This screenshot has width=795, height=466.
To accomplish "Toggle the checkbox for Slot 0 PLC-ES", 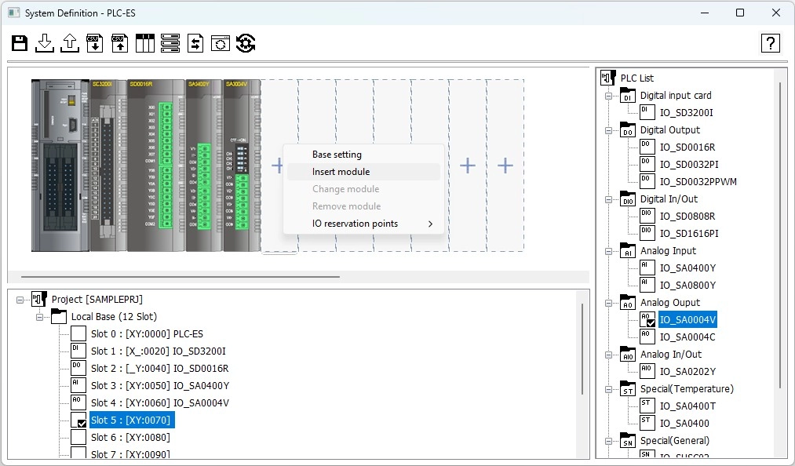I will (x=78, y=333).
